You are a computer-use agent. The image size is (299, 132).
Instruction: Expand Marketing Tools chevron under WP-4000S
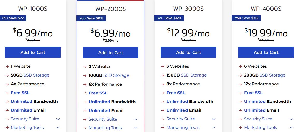tap(291, 127)
